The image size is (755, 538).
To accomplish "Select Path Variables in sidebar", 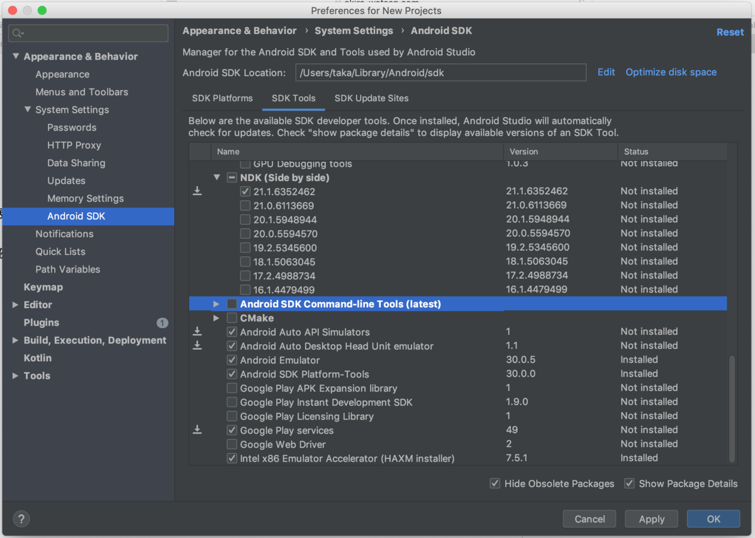I will pyautogui.click(x=68, y=269).
